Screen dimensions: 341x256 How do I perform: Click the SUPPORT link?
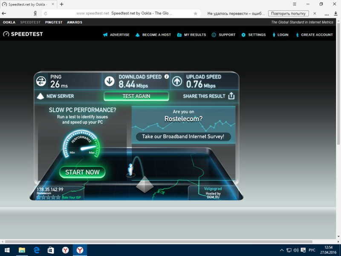tap(227, 35)
